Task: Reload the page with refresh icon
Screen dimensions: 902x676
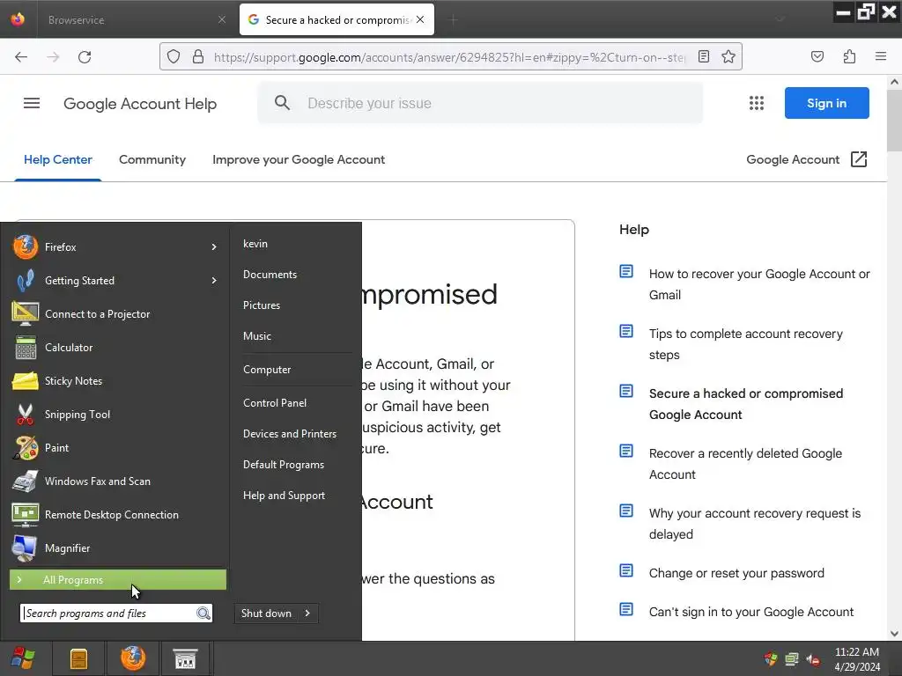Action: point(85,57)
